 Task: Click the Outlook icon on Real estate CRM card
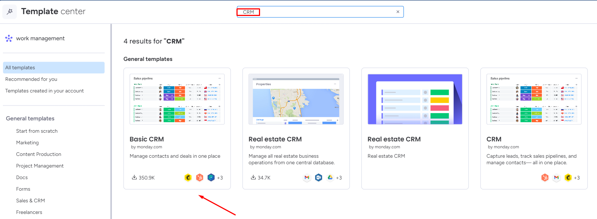[x=318, y=178]
